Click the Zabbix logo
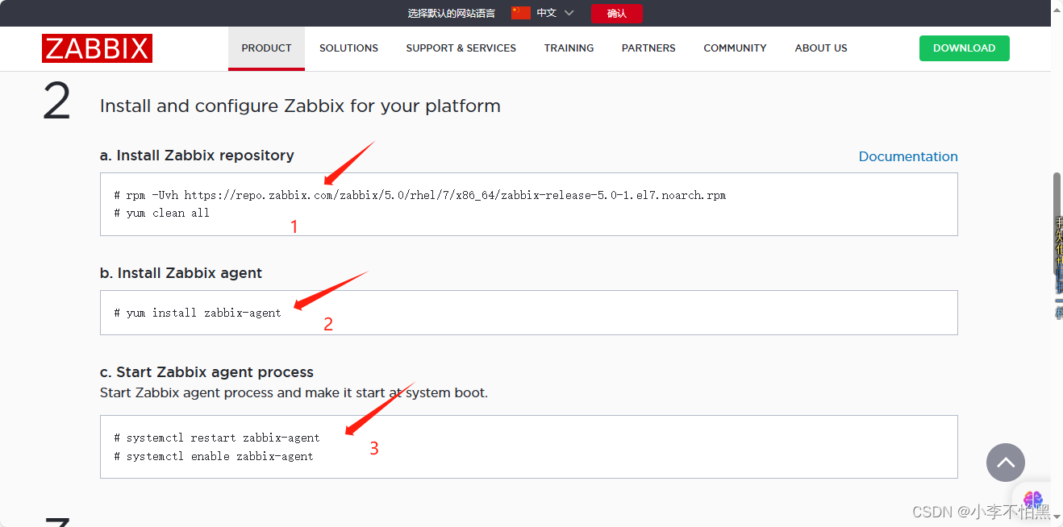1063x527 pixels. pos(97,48)
